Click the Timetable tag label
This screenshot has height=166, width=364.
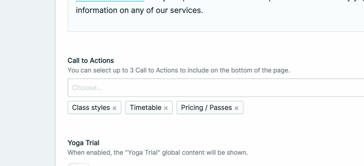click(x=146, y=107)
